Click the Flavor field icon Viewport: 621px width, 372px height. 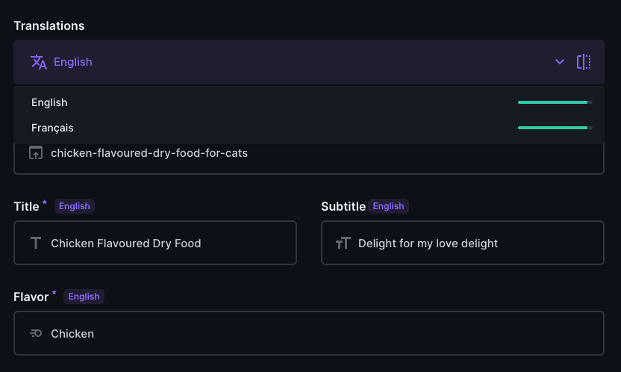[x=36, y=334]
